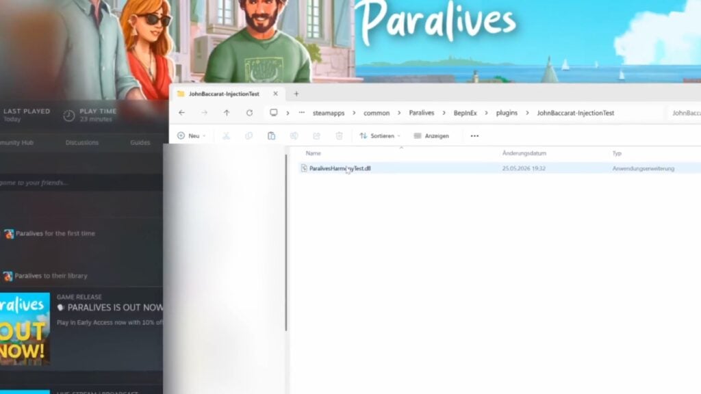Click the dll file icon in list
The width and height of the screenshot is (701, 394).
coord(304,168)
